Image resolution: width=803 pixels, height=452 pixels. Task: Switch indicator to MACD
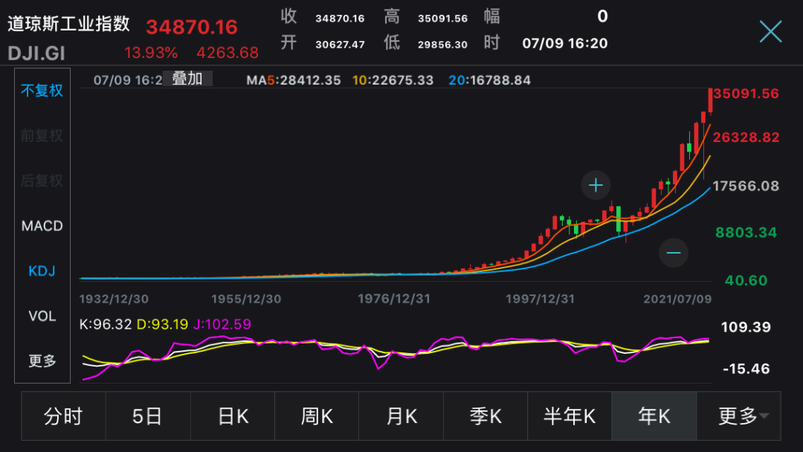pyautogui.click(x=42, y=226)
